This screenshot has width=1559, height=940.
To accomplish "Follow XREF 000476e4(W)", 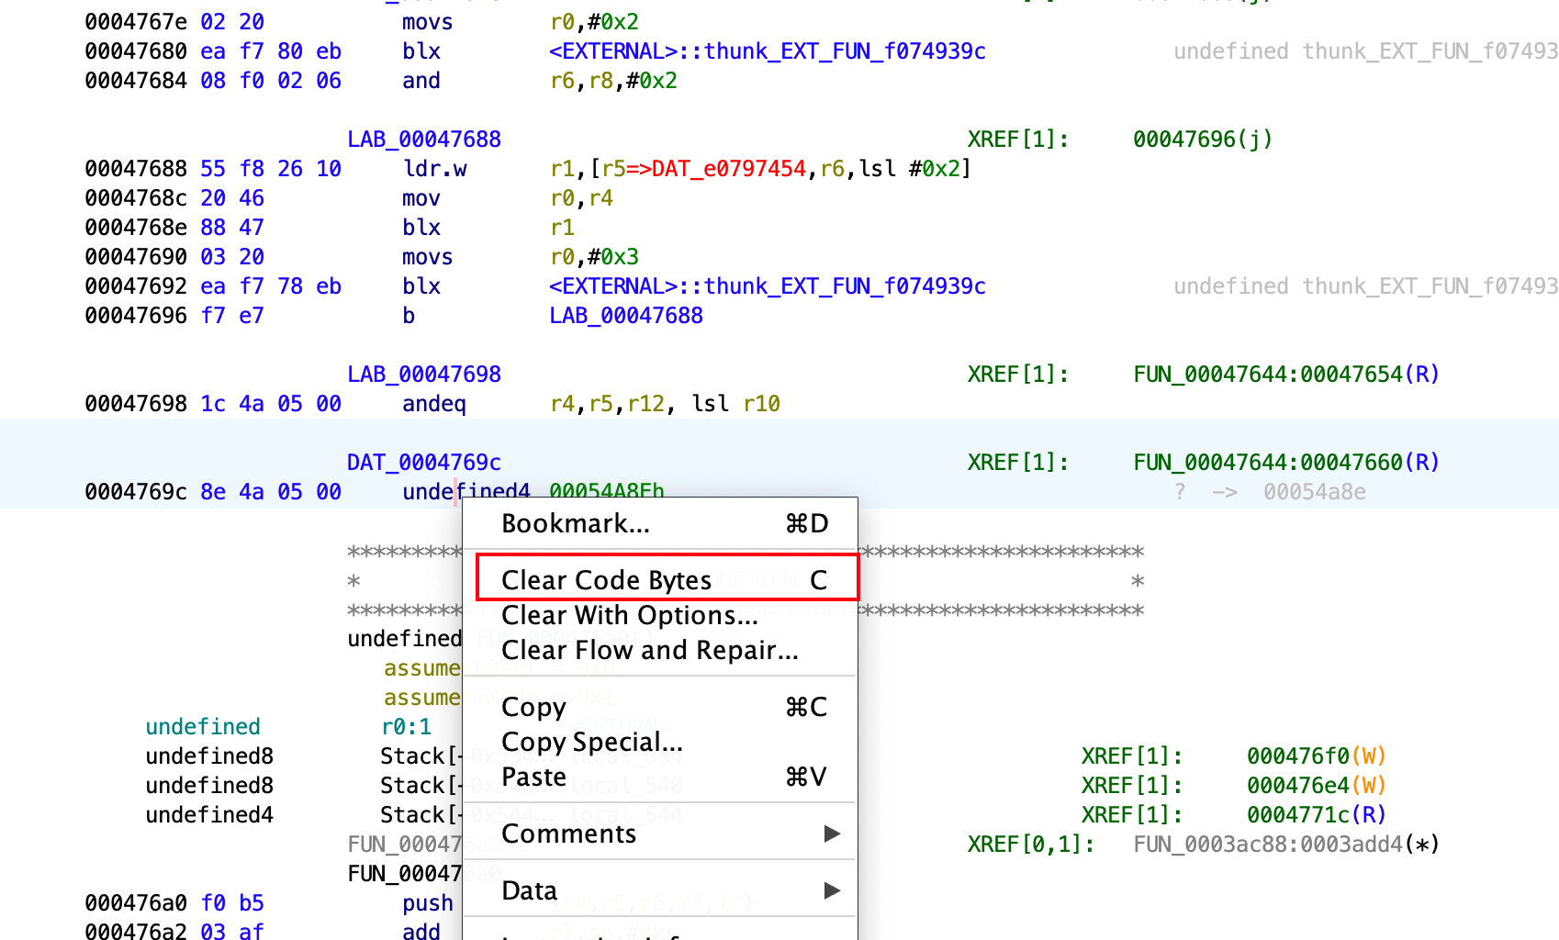I will tap(1317, 786).
